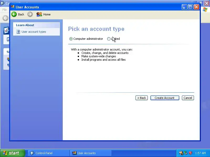Screen dimensions: 210x157
Task: Click the security shield tray icon
Action: point(191,153)
